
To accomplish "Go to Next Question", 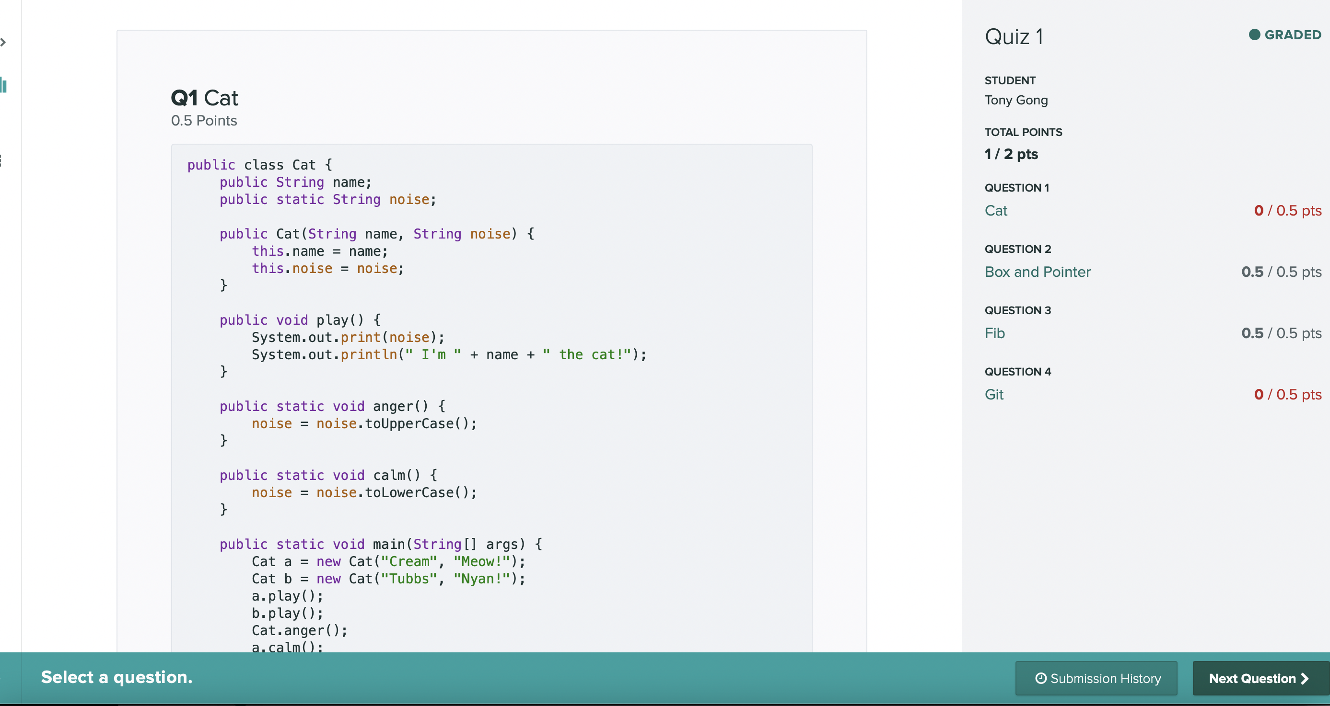I will pyautogui.click(x=1258, y=678).
